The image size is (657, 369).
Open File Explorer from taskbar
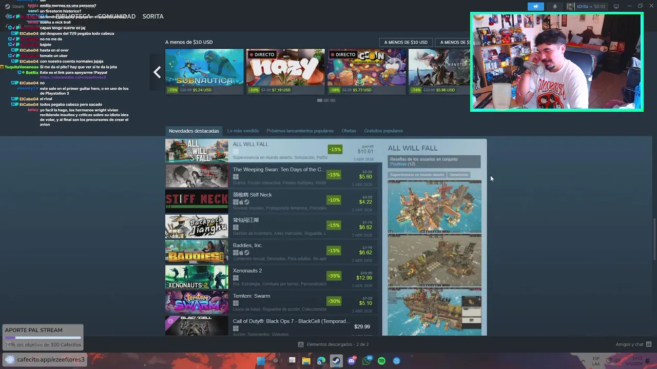click(x=306, y=361)
